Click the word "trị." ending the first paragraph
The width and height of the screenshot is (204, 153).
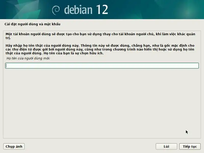(x=8, y=38)
